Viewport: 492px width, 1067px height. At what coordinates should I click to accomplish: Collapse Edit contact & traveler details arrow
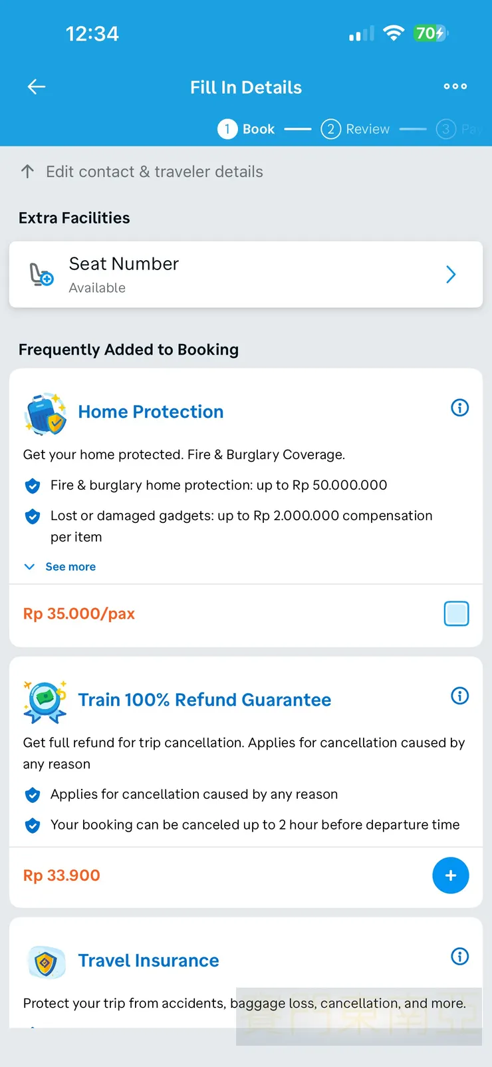coord(28,172)
